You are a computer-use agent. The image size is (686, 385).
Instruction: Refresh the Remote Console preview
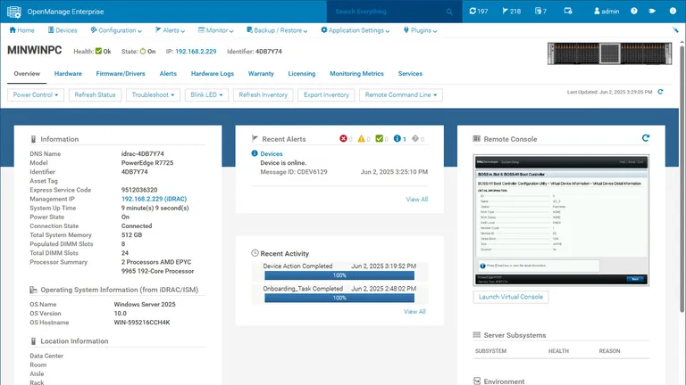646,138
